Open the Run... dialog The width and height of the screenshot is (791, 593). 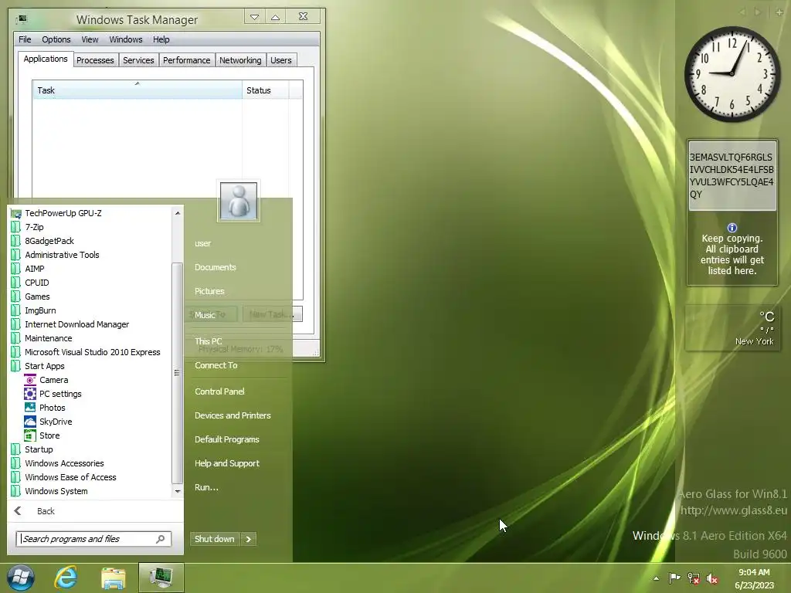[x=206, y=488]
